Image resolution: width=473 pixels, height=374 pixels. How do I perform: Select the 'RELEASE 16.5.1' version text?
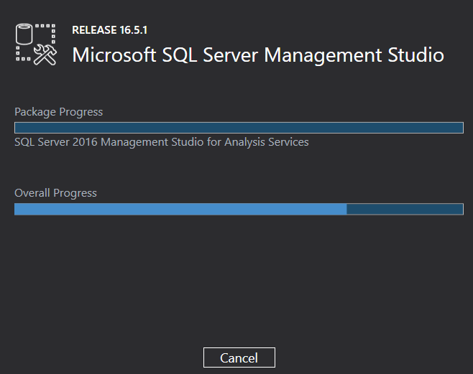pos(110,30)
